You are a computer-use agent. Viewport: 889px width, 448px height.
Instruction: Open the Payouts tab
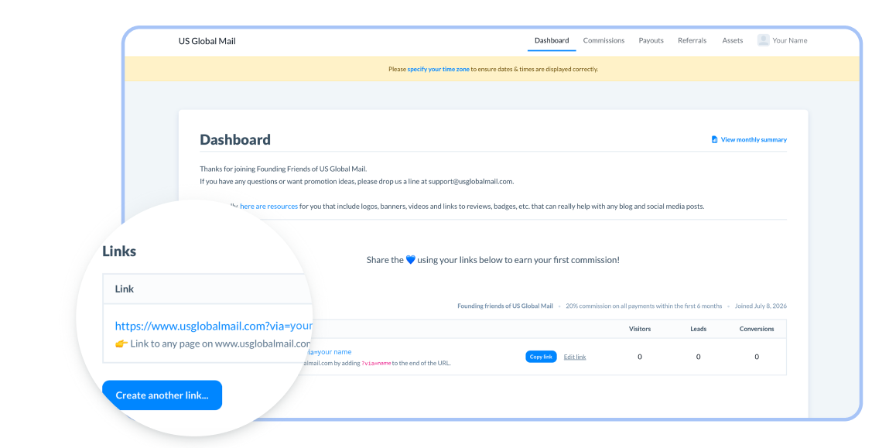click(x=651, y=40)
